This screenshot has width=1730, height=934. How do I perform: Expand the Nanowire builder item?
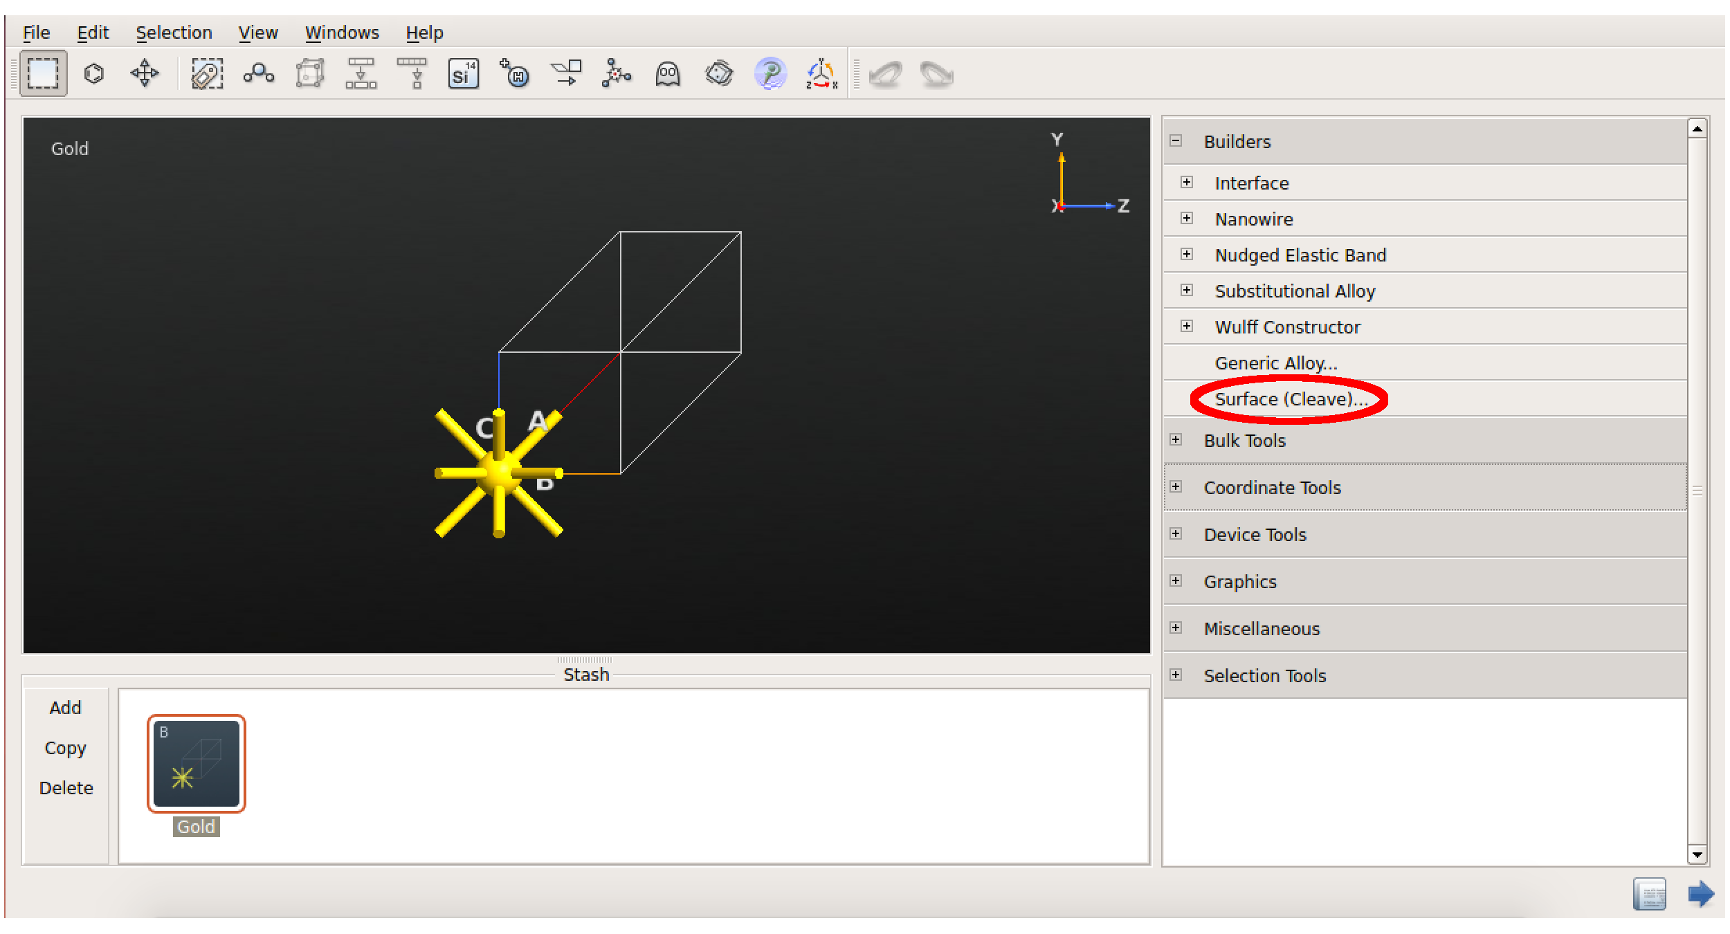tap(1187, 218)
